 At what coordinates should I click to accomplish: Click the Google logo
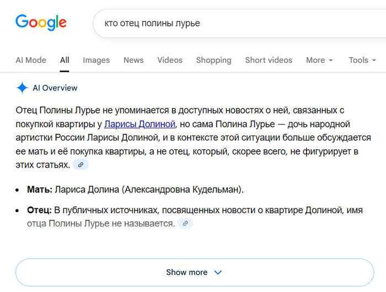coord(41,23)
